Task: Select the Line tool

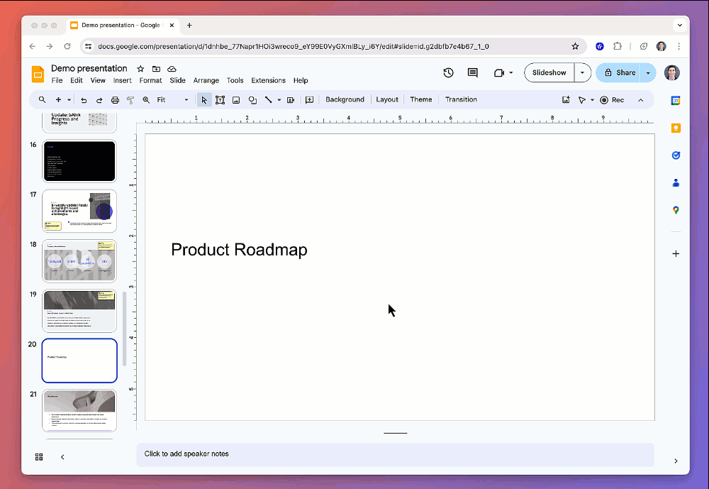Action: [x=268, y=99]
